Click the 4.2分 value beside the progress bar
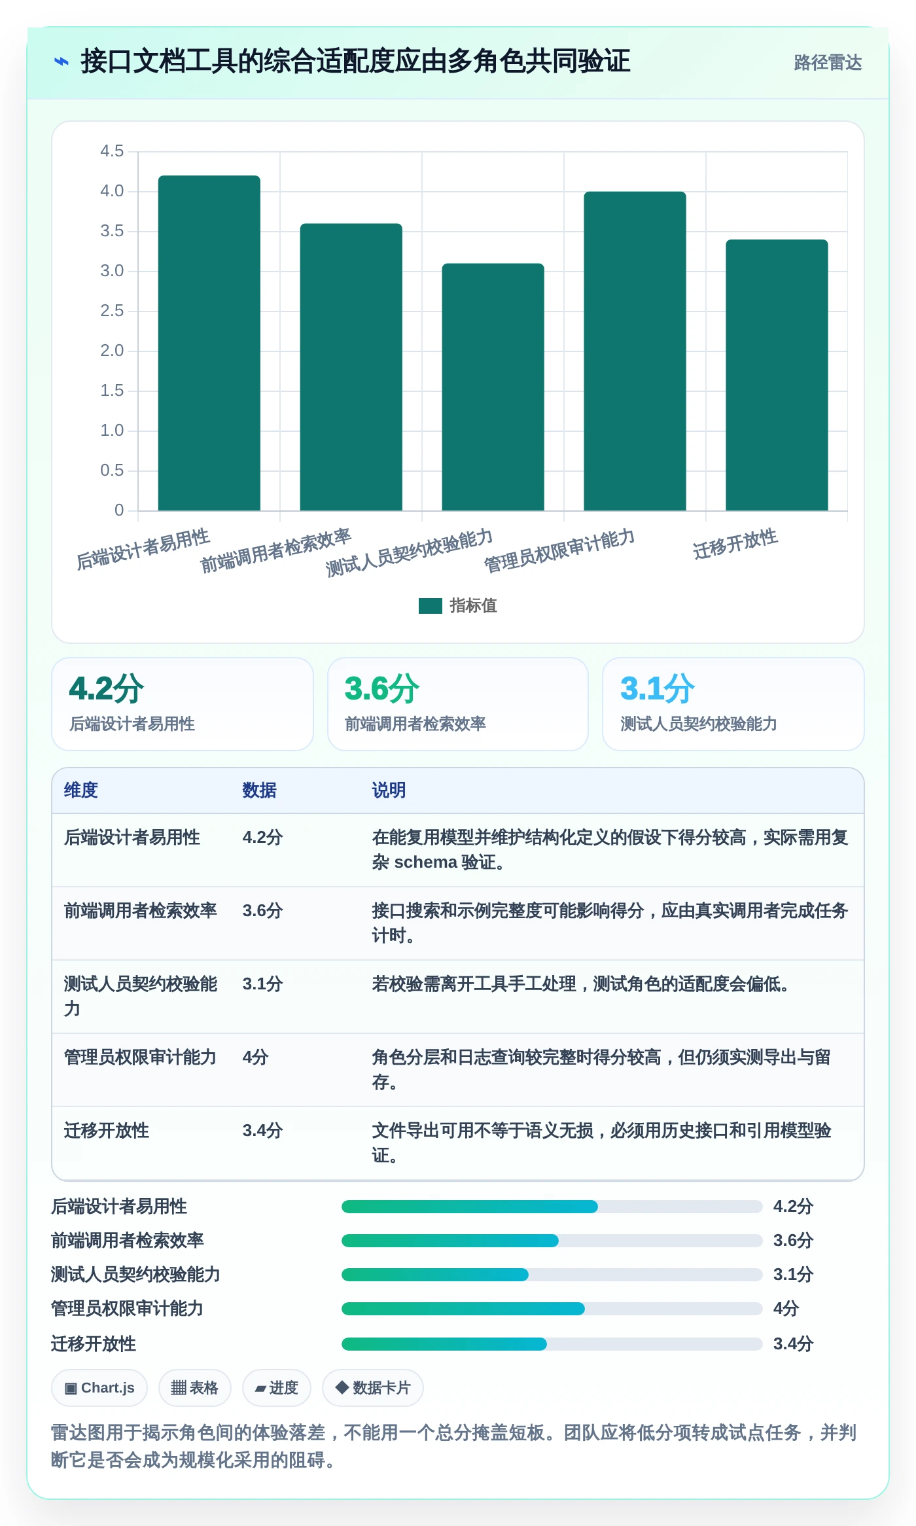This screenshot has height=1526, width=916. coord(793,1207)
